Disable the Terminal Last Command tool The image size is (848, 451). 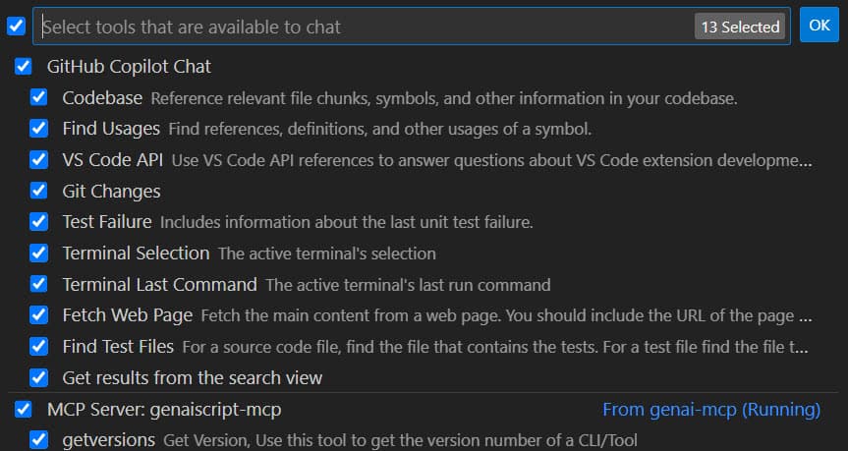38,284
